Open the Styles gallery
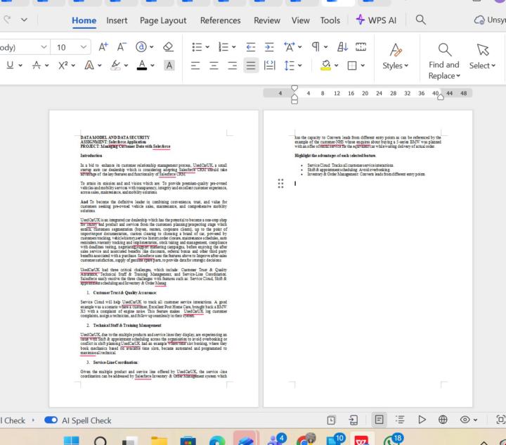 [395, 56]
